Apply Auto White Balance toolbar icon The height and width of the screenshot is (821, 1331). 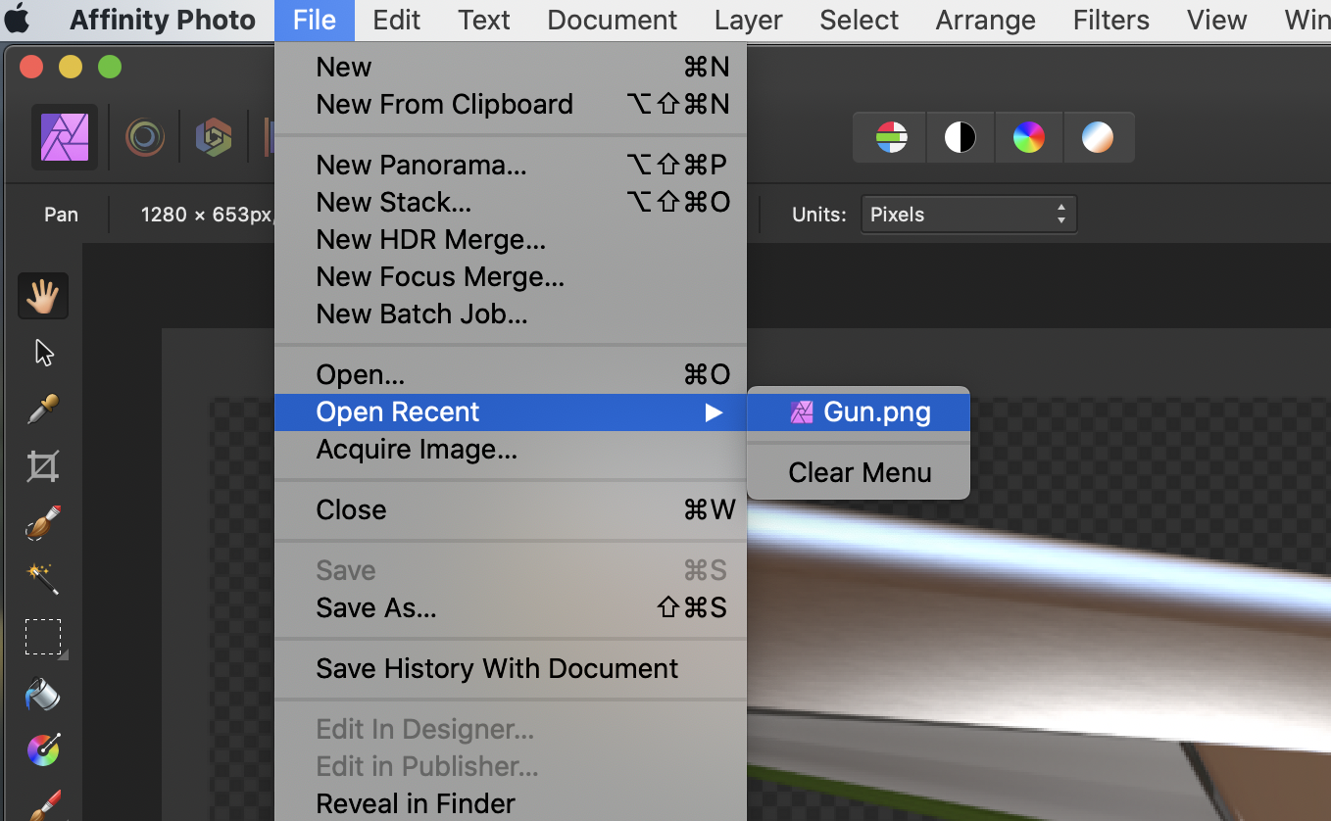[x=1098, y=137]
